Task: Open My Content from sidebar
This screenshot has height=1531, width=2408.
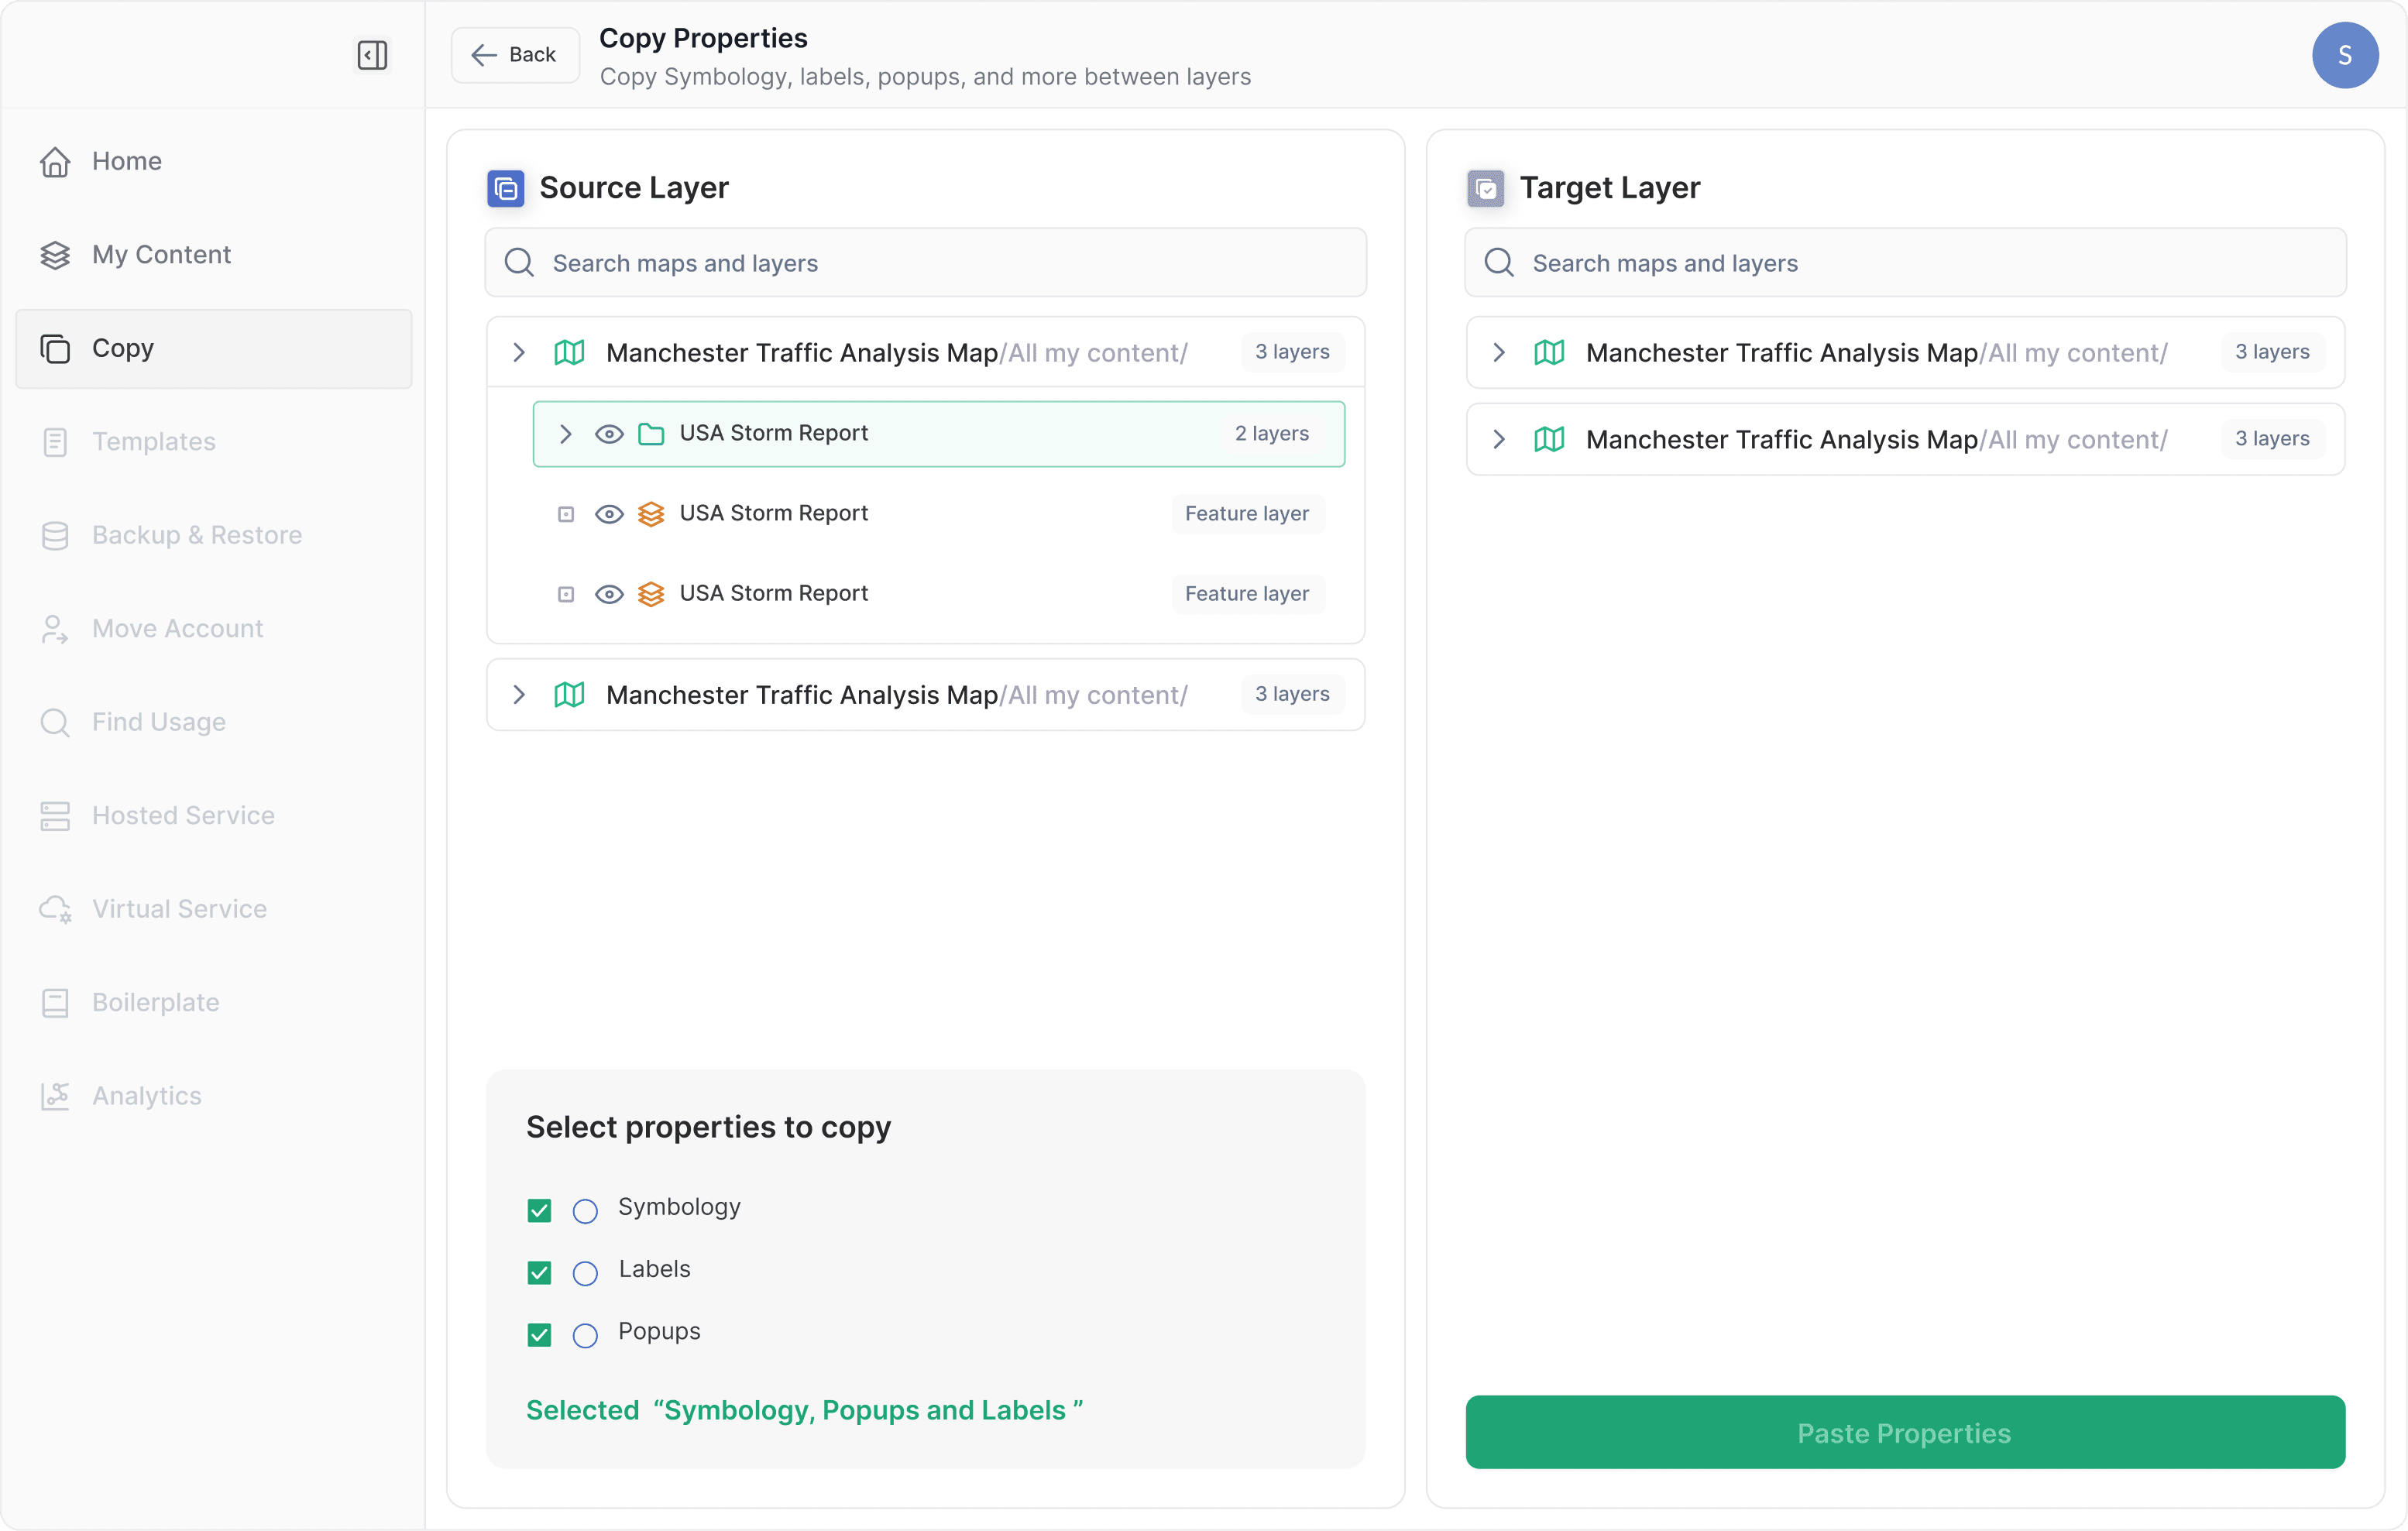Action: pos(160,255)
